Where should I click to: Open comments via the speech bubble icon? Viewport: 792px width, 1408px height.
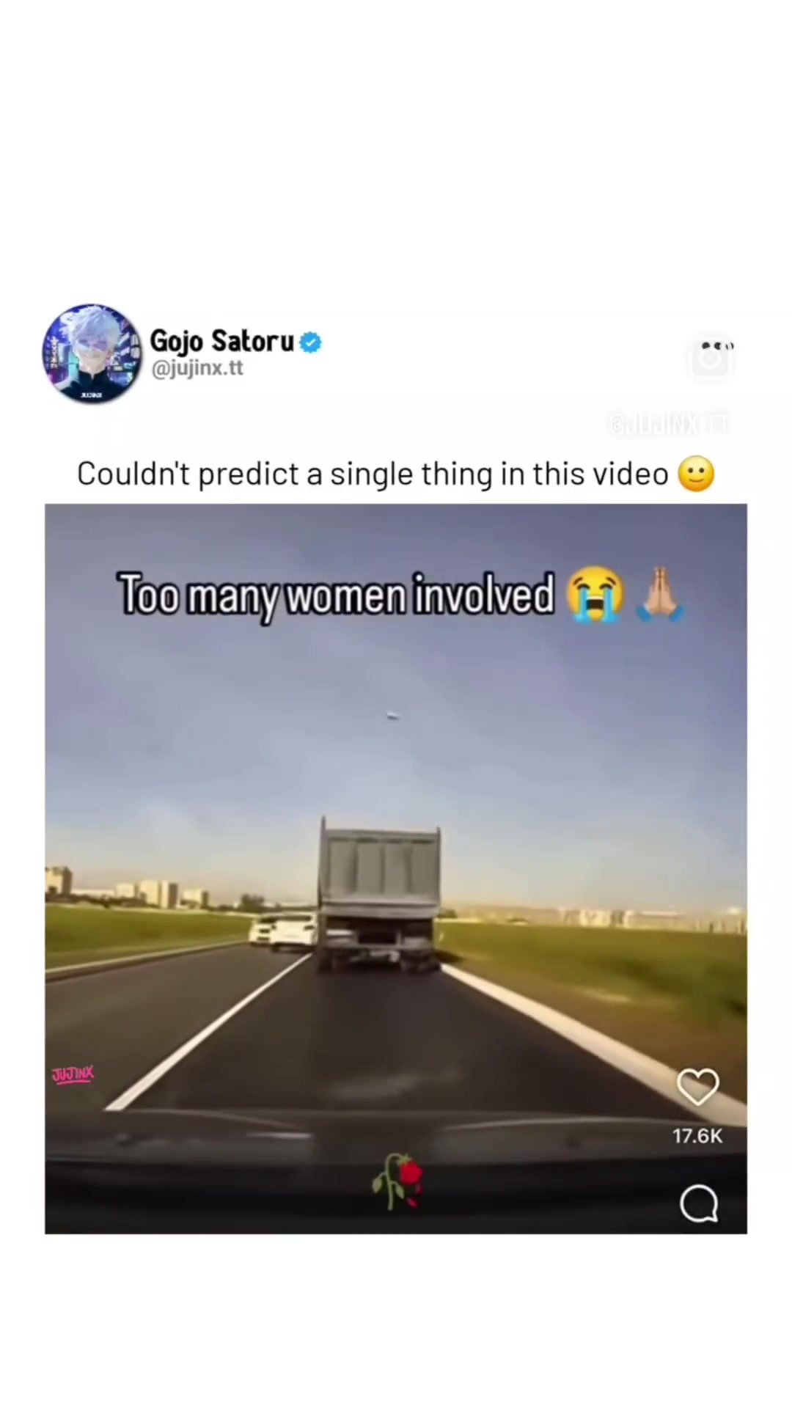click(x=698, y=1204)
